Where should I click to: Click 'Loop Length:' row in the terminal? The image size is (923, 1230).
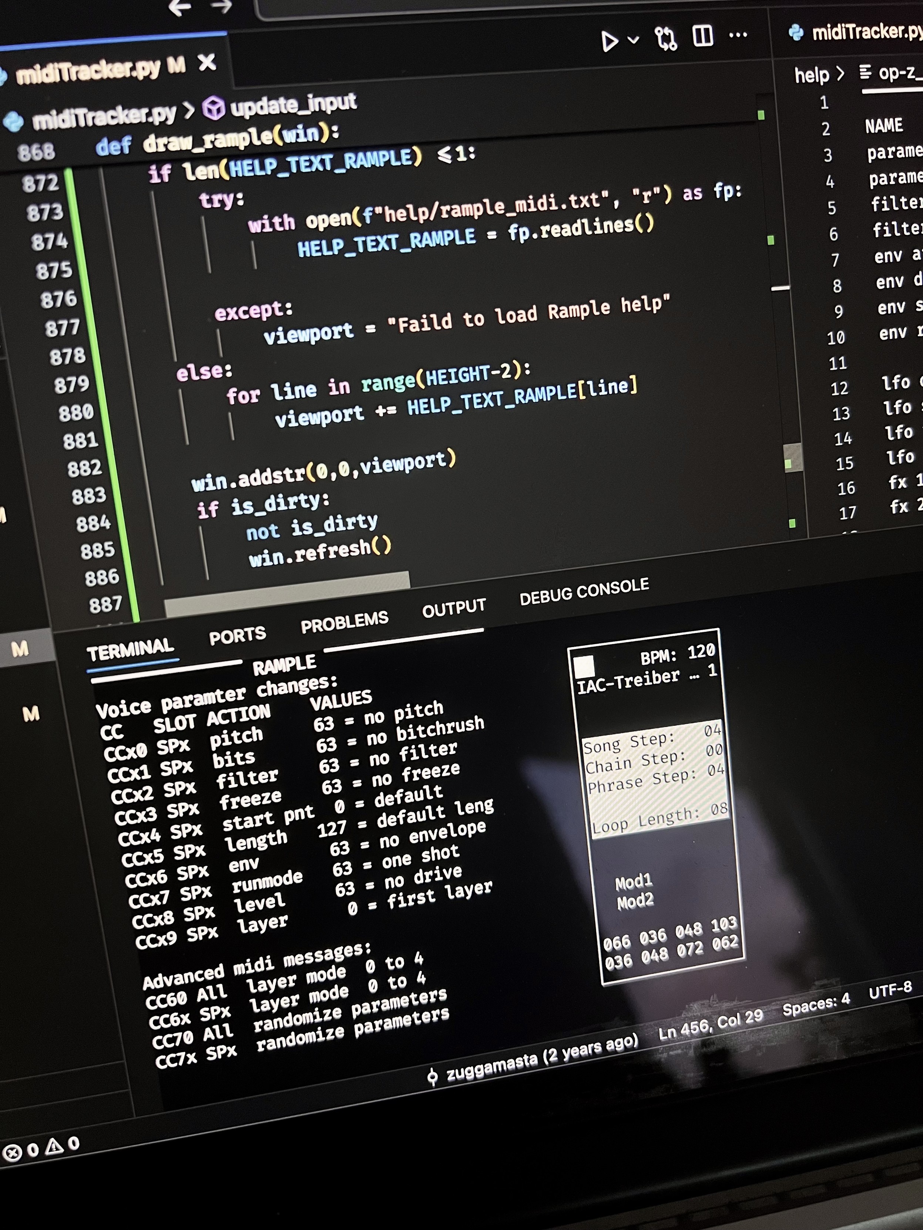(x=660, y=818)
